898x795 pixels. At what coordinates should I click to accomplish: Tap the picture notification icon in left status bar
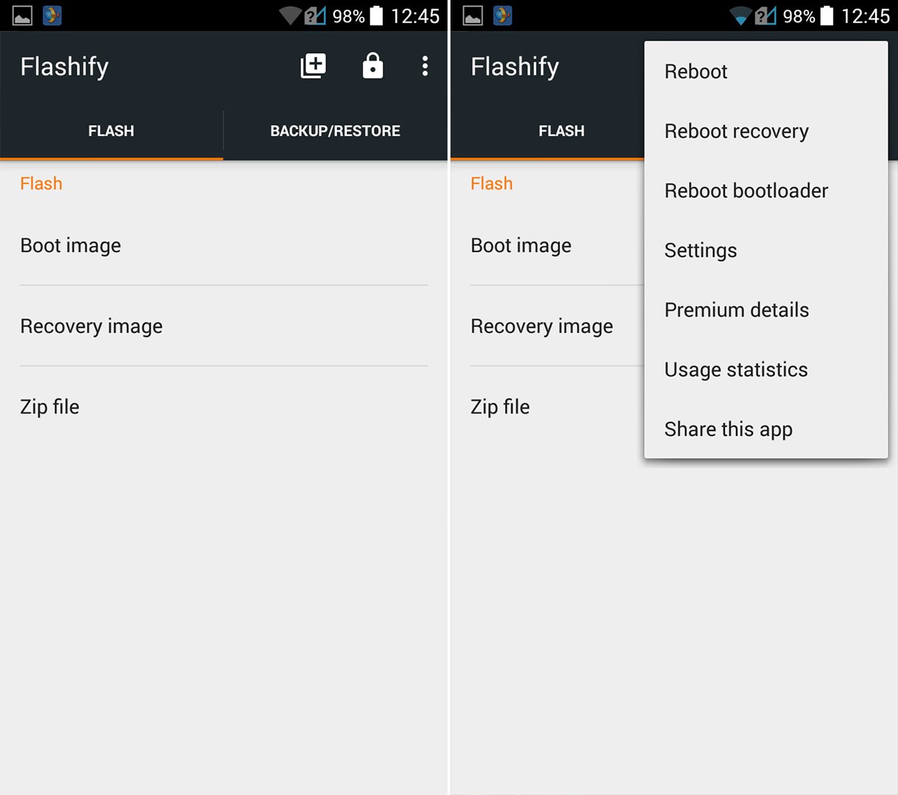pos(22,15)
